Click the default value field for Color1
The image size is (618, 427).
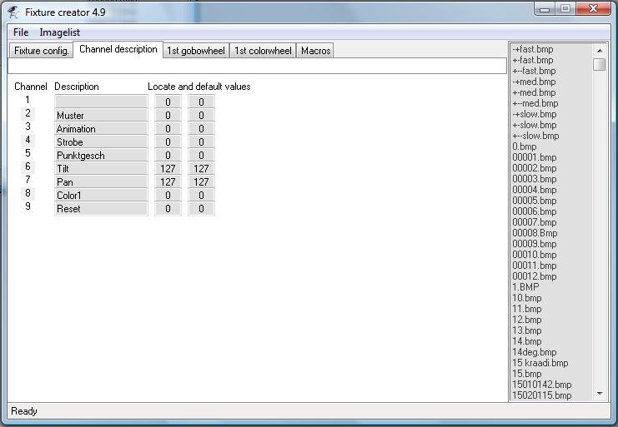[201, 196]
